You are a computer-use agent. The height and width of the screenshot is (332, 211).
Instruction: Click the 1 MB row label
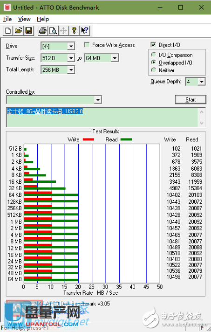(16, 221)
